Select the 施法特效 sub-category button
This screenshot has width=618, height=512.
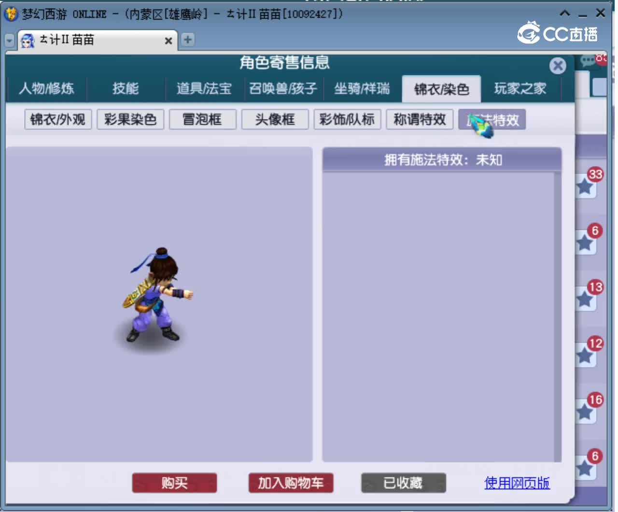tap(492, 119)
